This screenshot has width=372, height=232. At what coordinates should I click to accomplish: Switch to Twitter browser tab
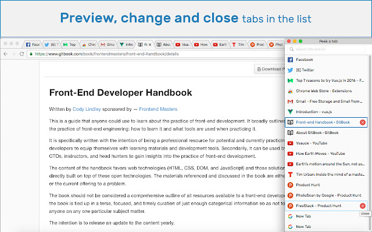click(x=51, y=45)
